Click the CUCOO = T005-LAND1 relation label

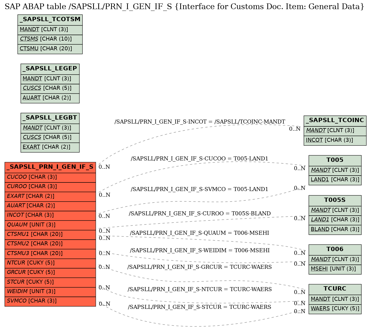pyautogui.click(x=199, y=159)
